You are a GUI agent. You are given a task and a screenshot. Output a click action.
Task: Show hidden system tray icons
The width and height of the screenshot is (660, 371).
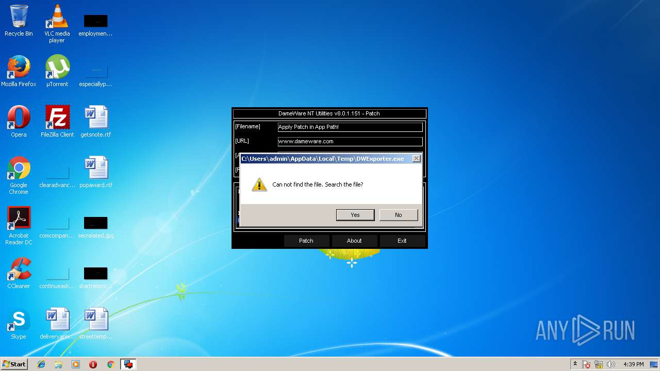575,364
